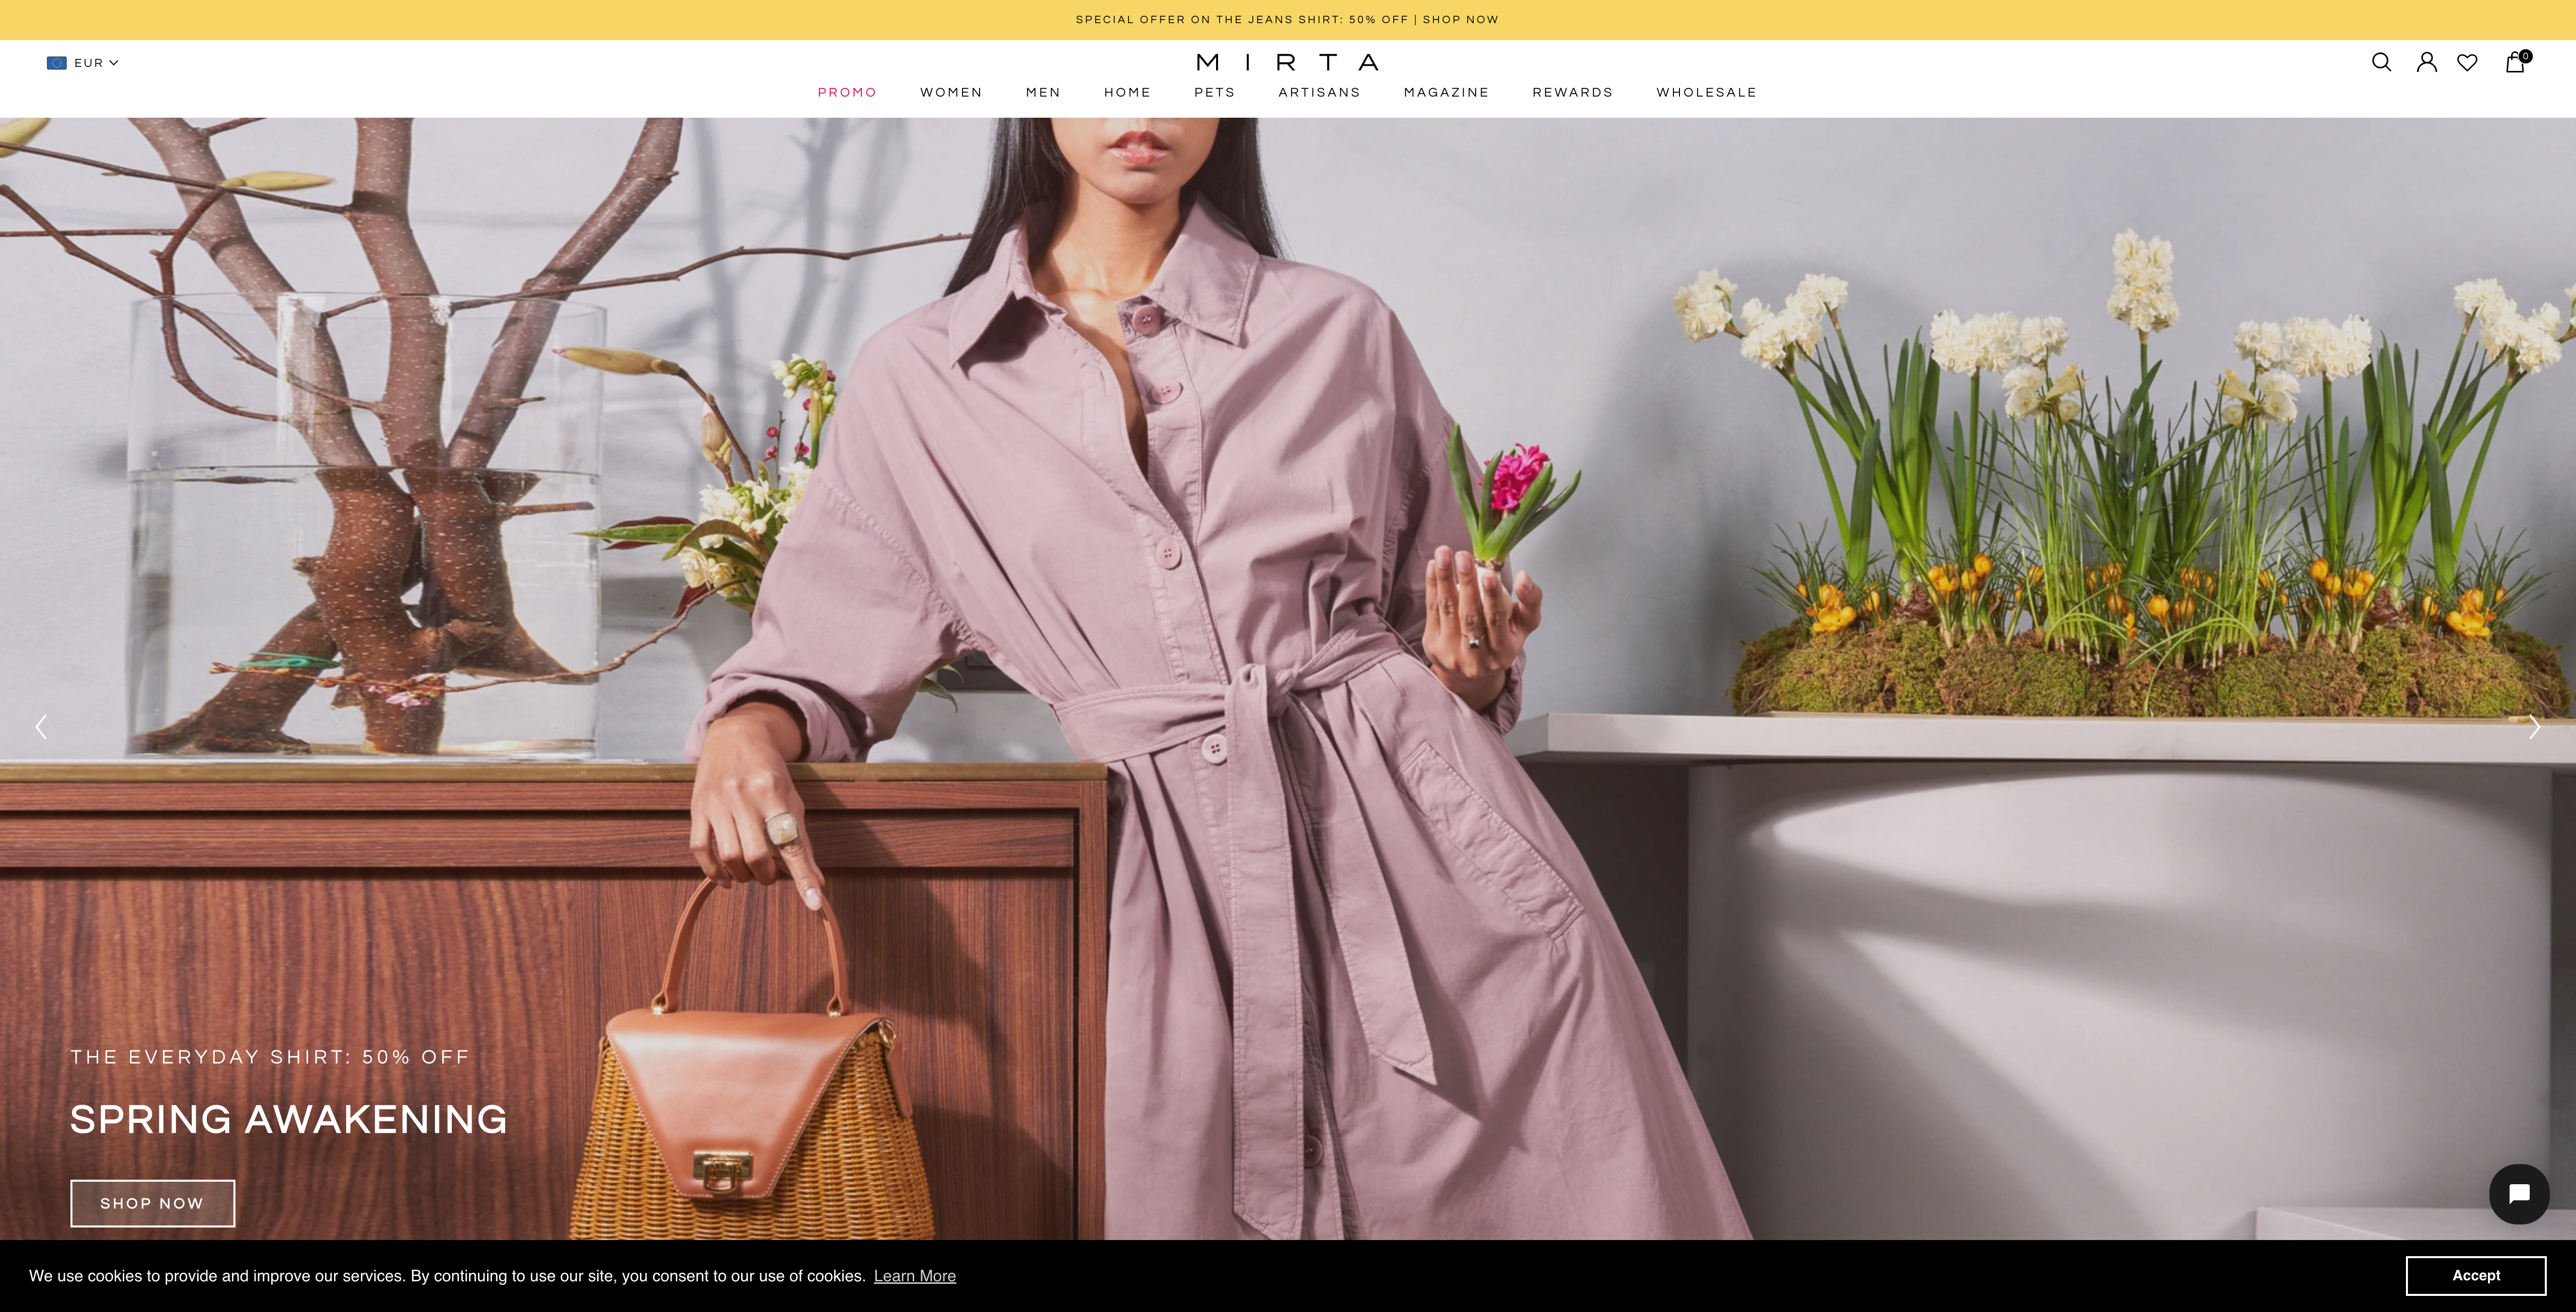Open the chat bubble widget
2576x1312 pixels.
(2518, 1193)
